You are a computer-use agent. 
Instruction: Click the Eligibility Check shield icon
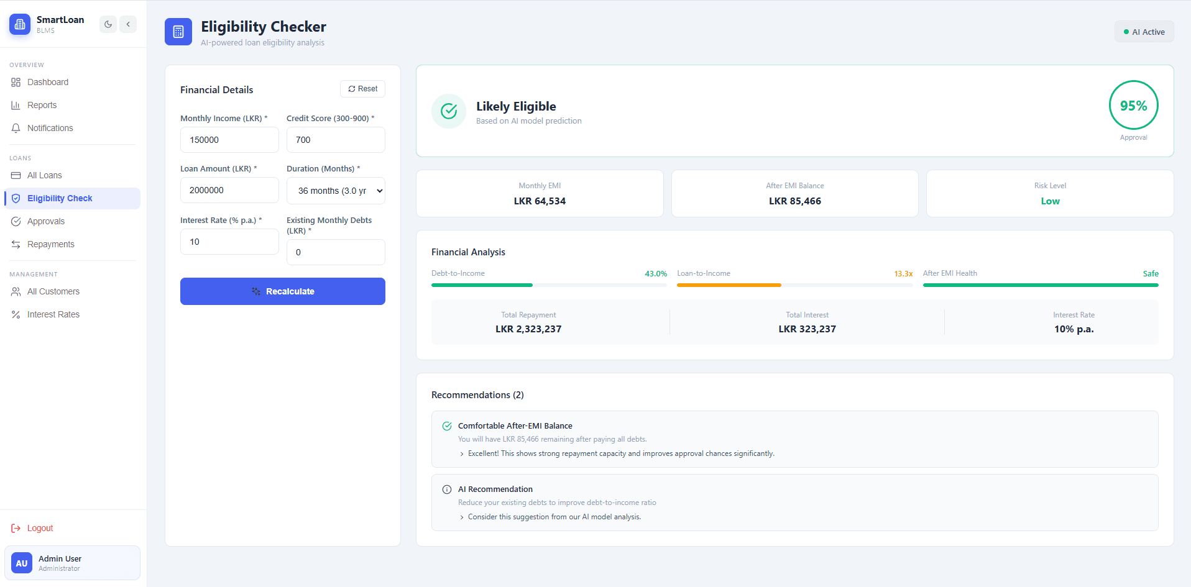click(x=16, y=198)
